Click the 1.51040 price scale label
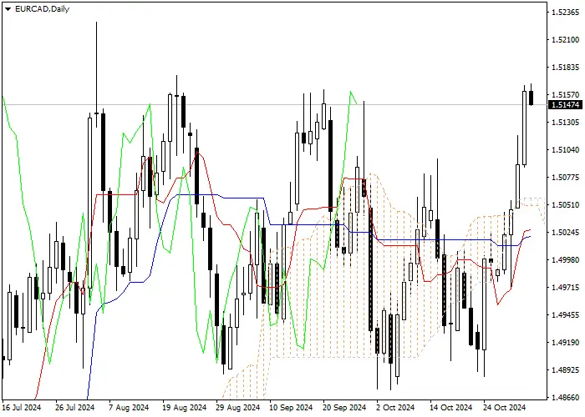Image resolution: width=585 pixels, height=417 pixels. click(565, 149)
